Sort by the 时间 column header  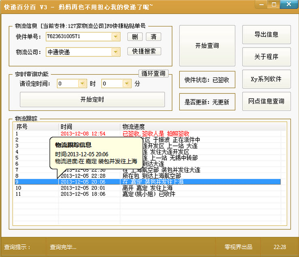pyautogui.click(x=89, y=127)
